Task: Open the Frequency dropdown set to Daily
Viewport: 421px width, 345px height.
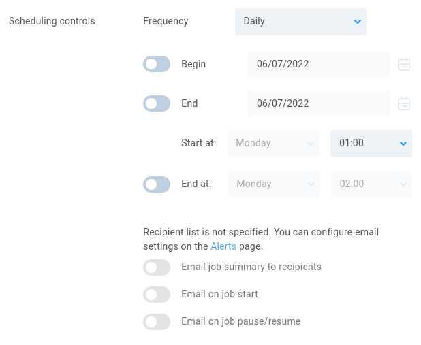Action: pos(300,22)
